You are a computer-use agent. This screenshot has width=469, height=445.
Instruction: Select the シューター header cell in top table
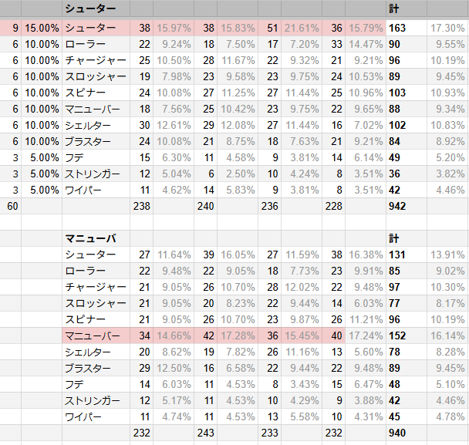click(x=96, y=8)
